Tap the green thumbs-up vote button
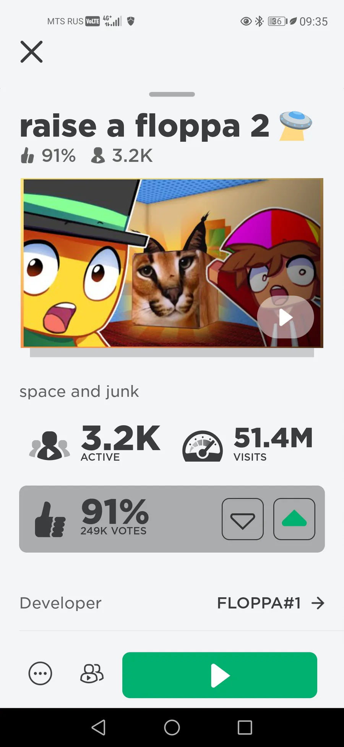The image size is (344, 747). click(x=294, y=519)
